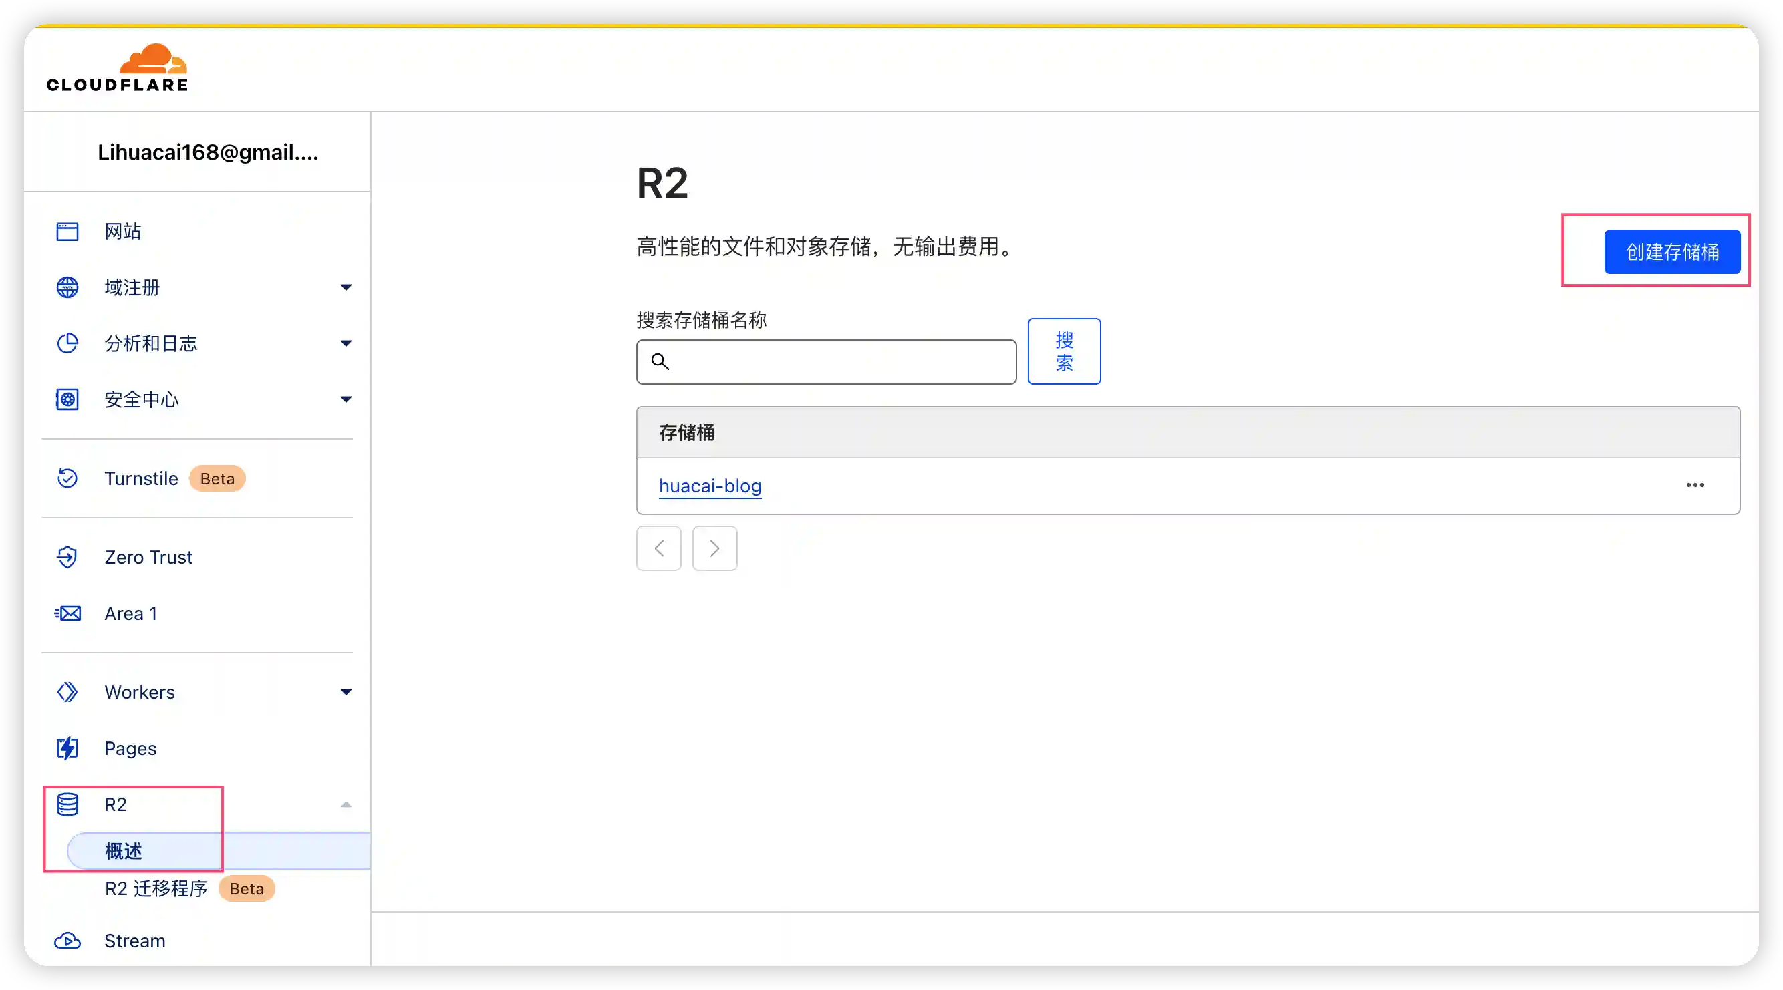
Task: Click the Pages lightning icon
Action: (67, 748)
